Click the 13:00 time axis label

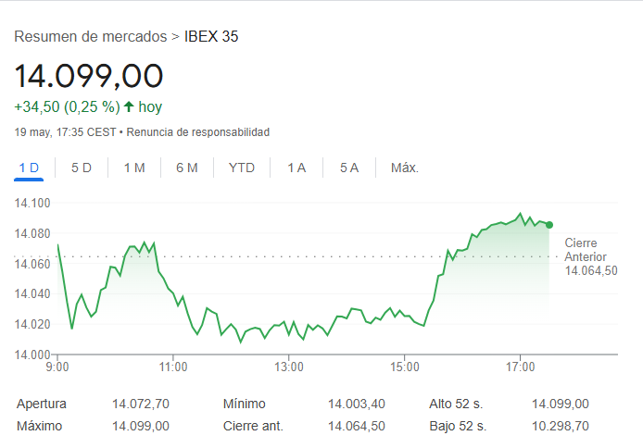(289, 367)
